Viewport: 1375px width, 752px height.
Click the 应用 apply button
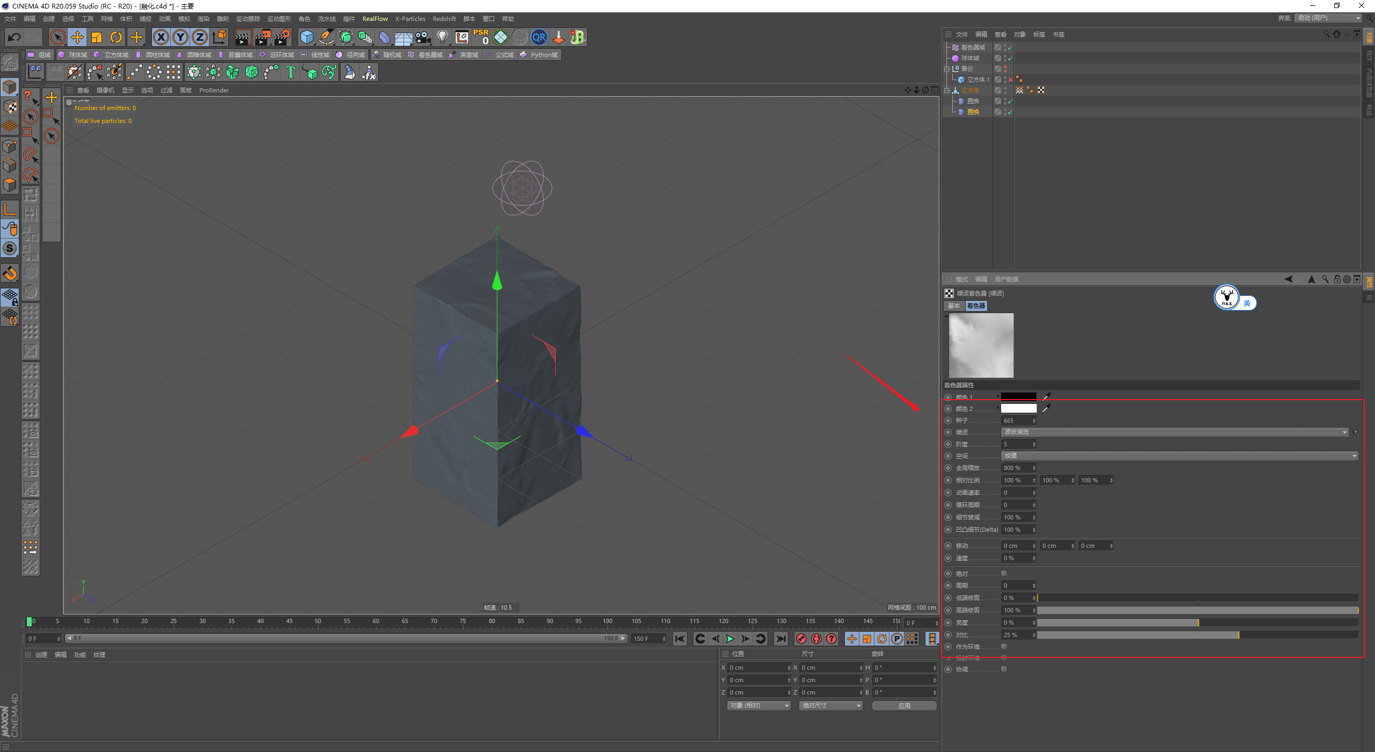904,705
